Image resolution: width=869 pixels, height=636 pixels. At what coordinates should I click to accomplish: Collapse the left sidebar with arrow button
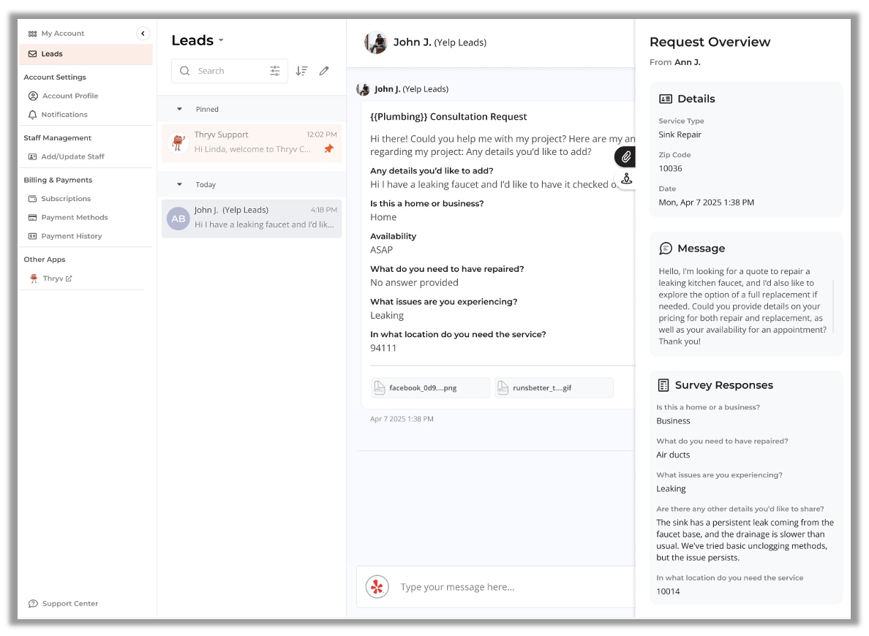[143, 34]
